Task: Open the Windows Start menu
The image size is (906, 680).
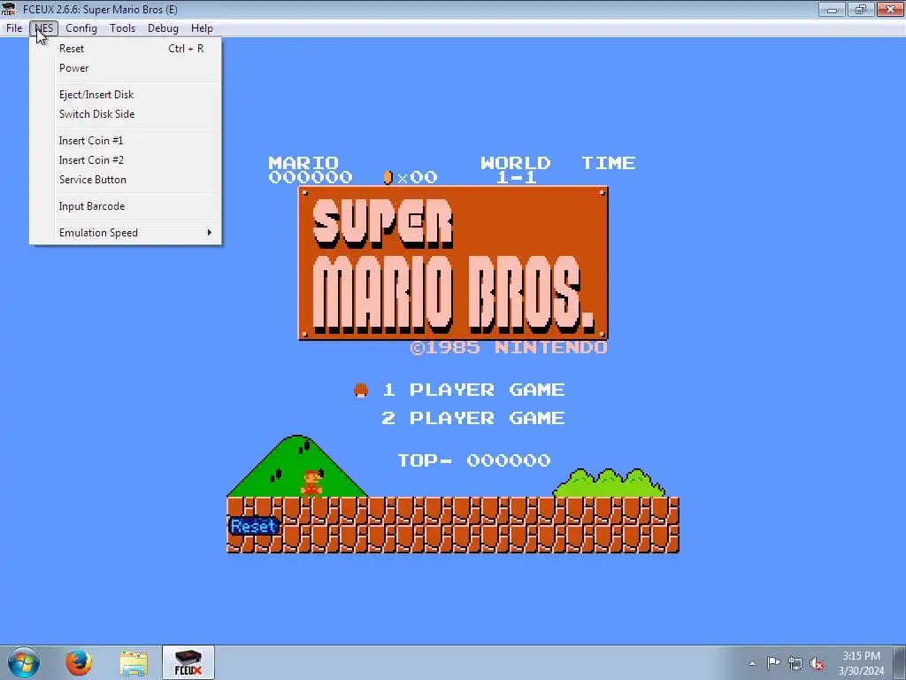Action: click(x=23, y=662)
